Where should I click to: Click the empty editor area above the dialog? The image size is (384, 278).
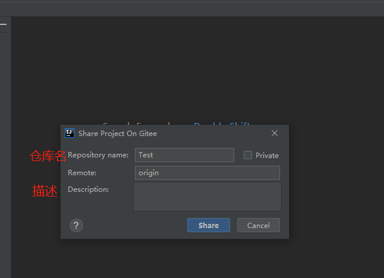pos(196,65)
